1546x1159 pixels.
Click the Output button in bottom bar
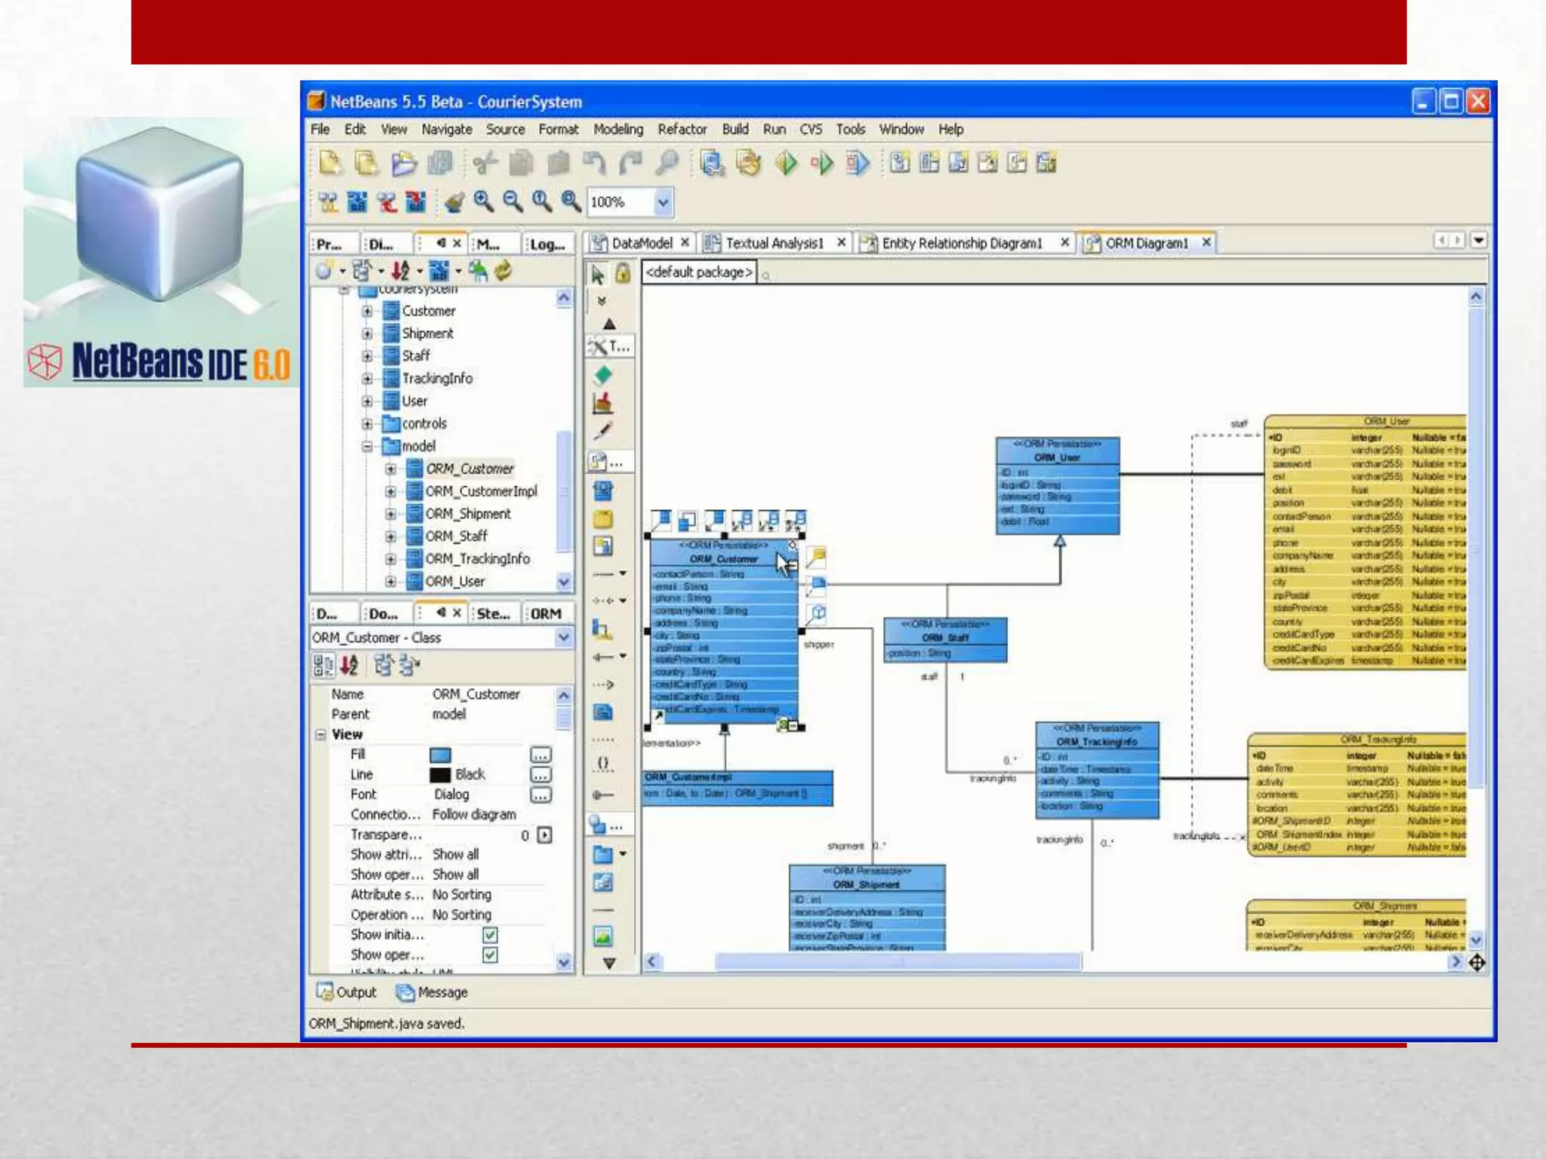(x=346, y=992)
